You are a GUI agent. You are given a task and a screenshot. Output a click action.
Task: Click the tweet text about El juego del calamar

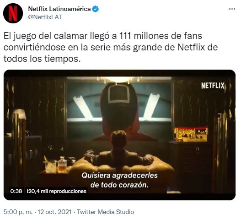pyautogui.click(x=111, y=47)
